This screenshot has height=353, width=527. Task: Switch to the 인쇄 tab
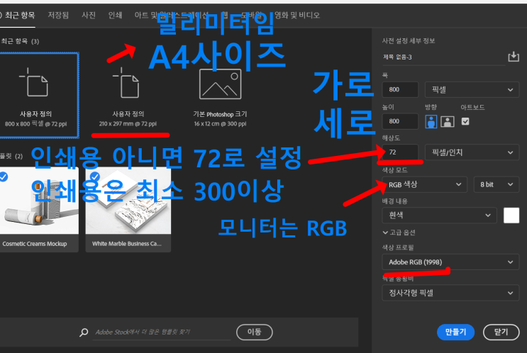click(116, 15)
